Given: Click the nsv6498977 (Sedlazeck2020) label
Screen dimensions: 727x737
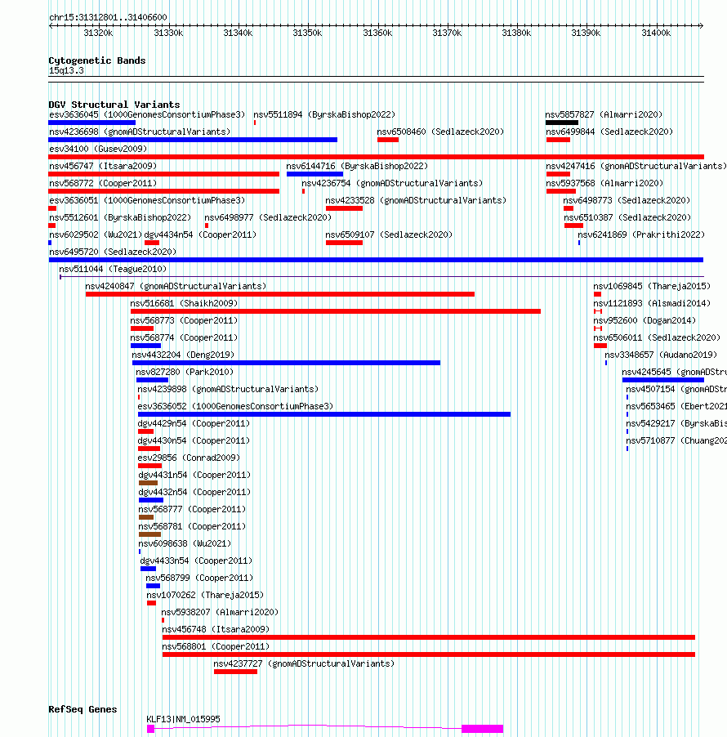Looking at the screenshot, I should click(x=268, y=217).
